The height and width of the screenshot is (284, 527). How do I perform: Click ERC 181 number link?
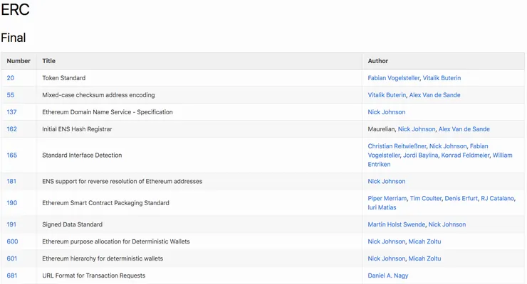pyautogui.click(x=11, y=182)
